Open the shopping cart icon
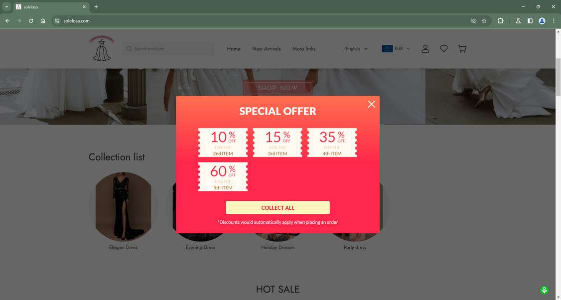This screenshot has width=561, height=300. (x=462, y=49)
